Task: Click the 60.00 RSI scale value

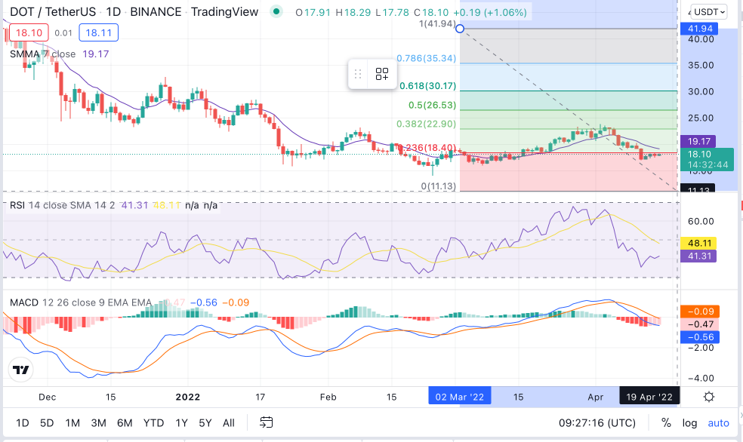Action: [701, 222]
